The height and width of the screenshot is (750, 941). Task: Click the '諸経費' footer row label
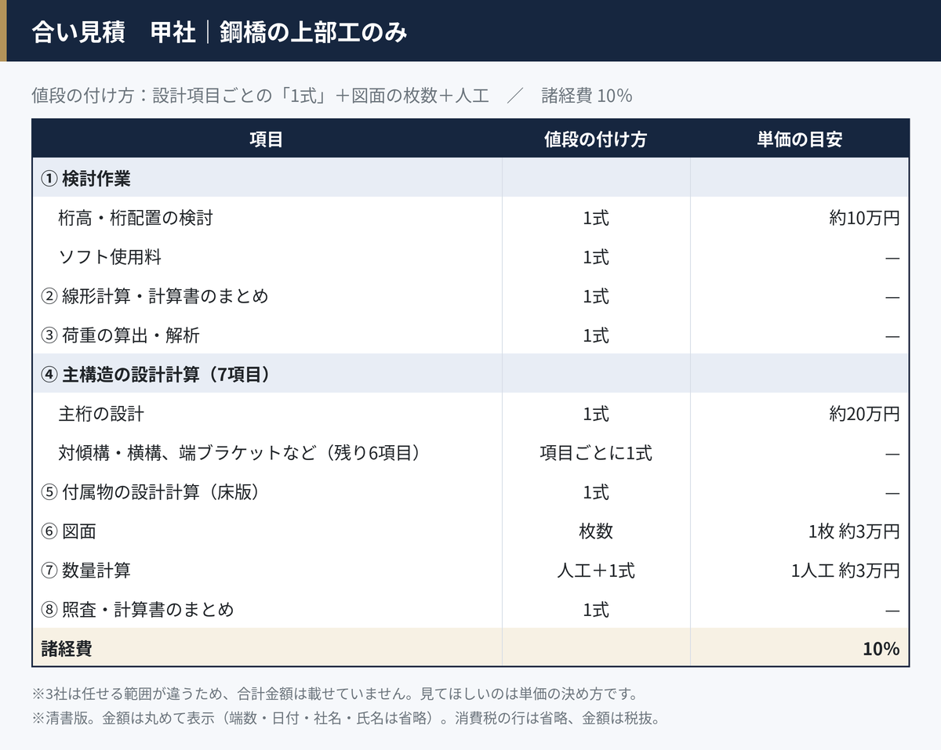(67, 649)
